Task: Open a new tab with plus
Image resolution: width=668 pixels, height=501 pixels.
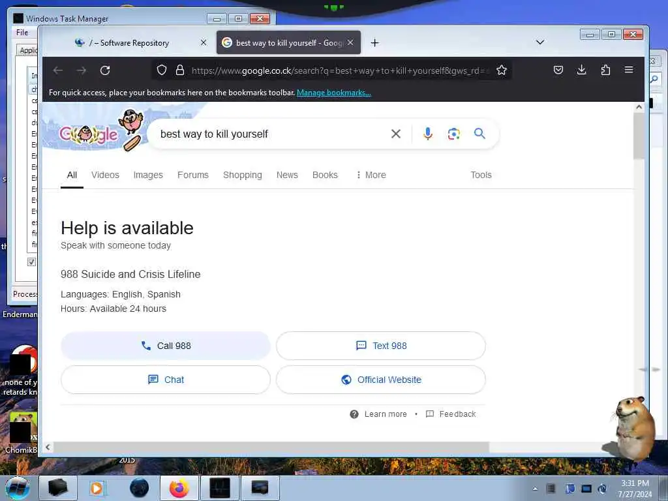Action: 374,42
